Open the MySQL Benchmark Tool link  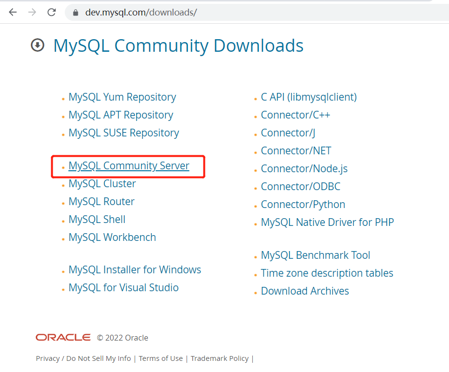(316, 255)
